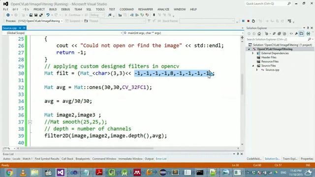Select the Solution 'OpenCVLab1ImageFiltering' root node
315x177 pixels.
(280, 45)
